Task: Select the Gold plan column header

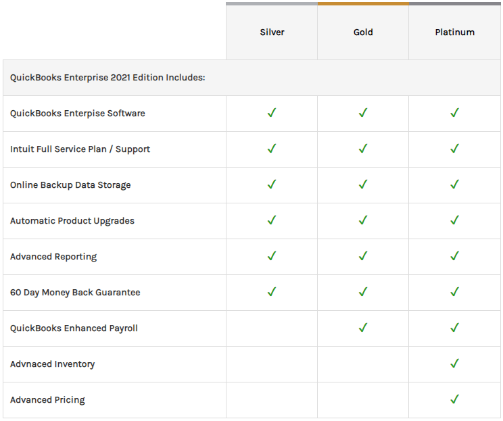Action: [363, 32]
